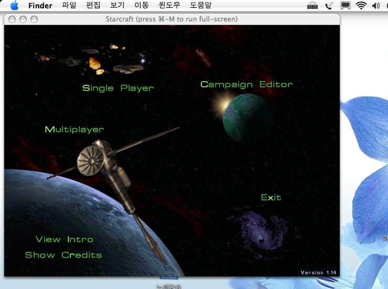Launch the Campaign Editor
The height and width of the screenshot is (289, 388).
(246, 85)
